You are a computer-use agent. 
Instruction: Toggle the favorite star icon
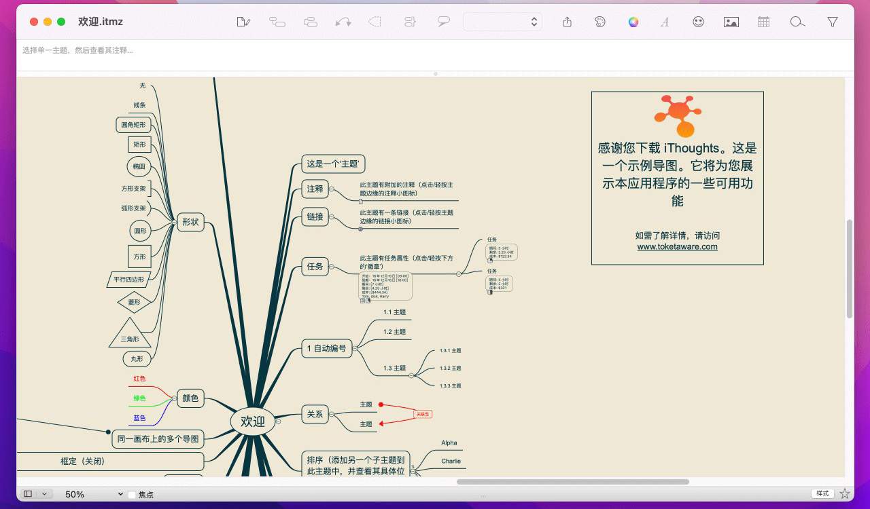point(845,493)
